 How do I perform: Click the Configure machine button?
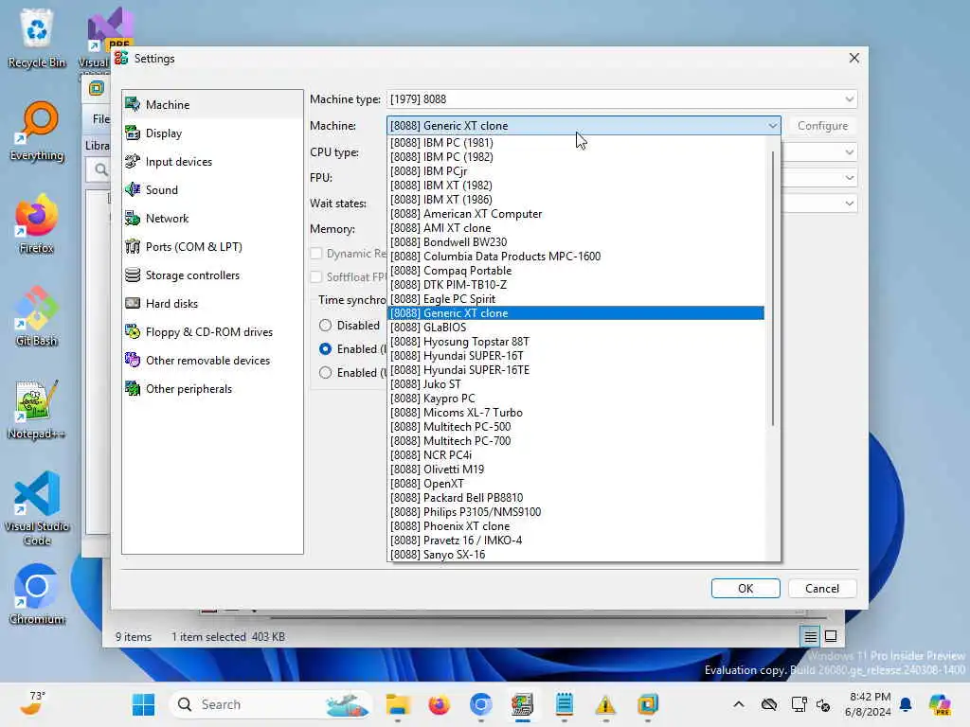pyautogui.click(x=822, y=126)
